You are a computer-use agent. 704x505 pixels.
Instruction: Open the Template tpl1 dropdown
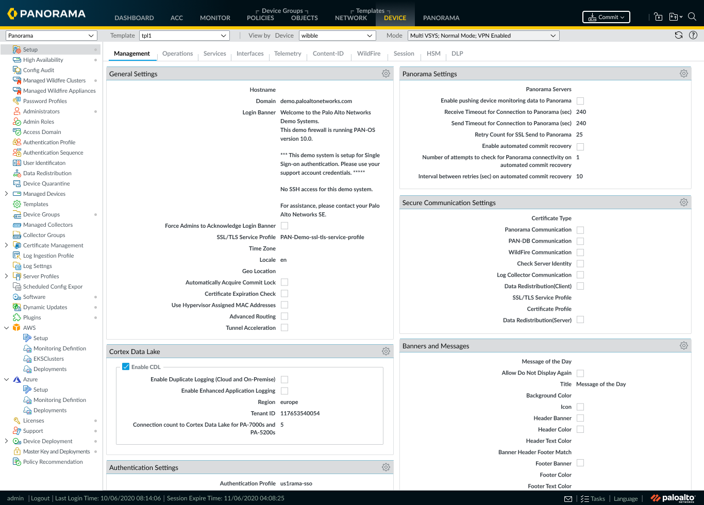(x=185, y=36)
